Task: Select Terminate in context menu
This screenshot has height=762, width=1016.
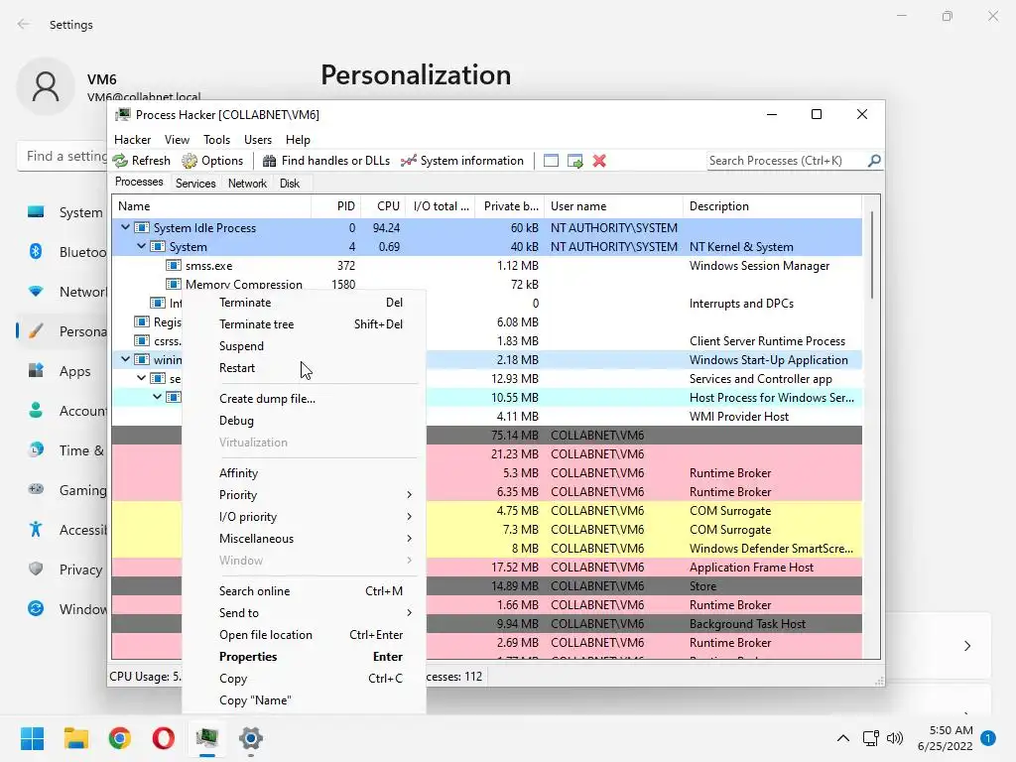Action: click(x=304, y=303)
